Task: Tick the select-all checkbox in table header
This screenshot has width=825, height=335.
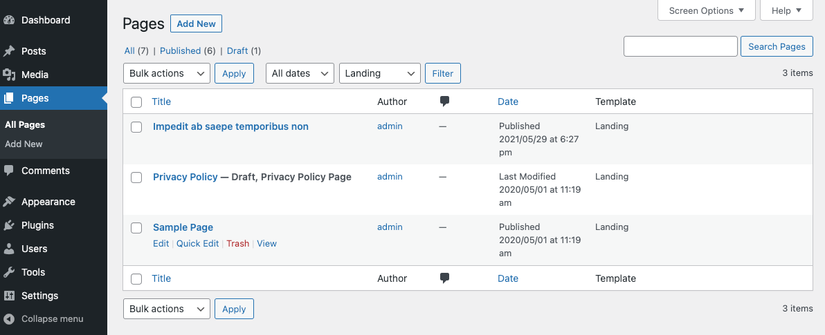Action: coord(136,102)
